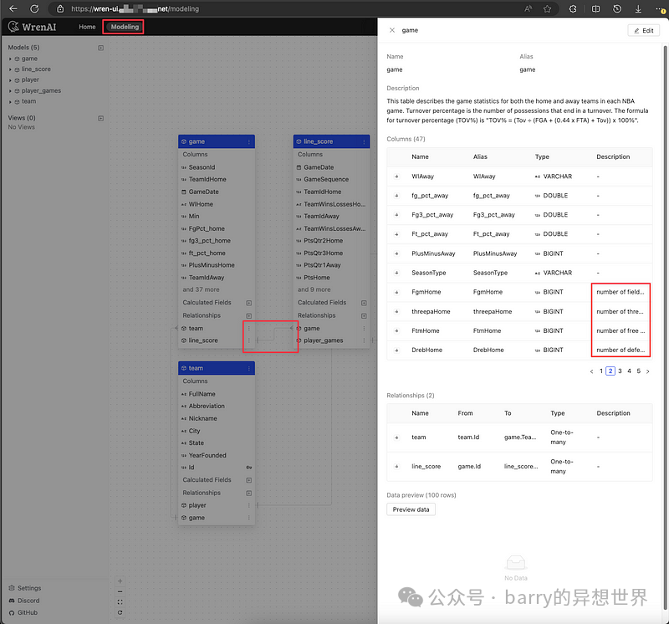Click 'and 9 more' in line_score card

[x=314, y=289]
